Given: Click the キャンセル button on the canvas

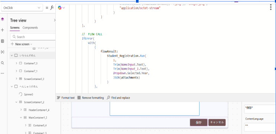Looking at the screenshot, I should [217, 122].
